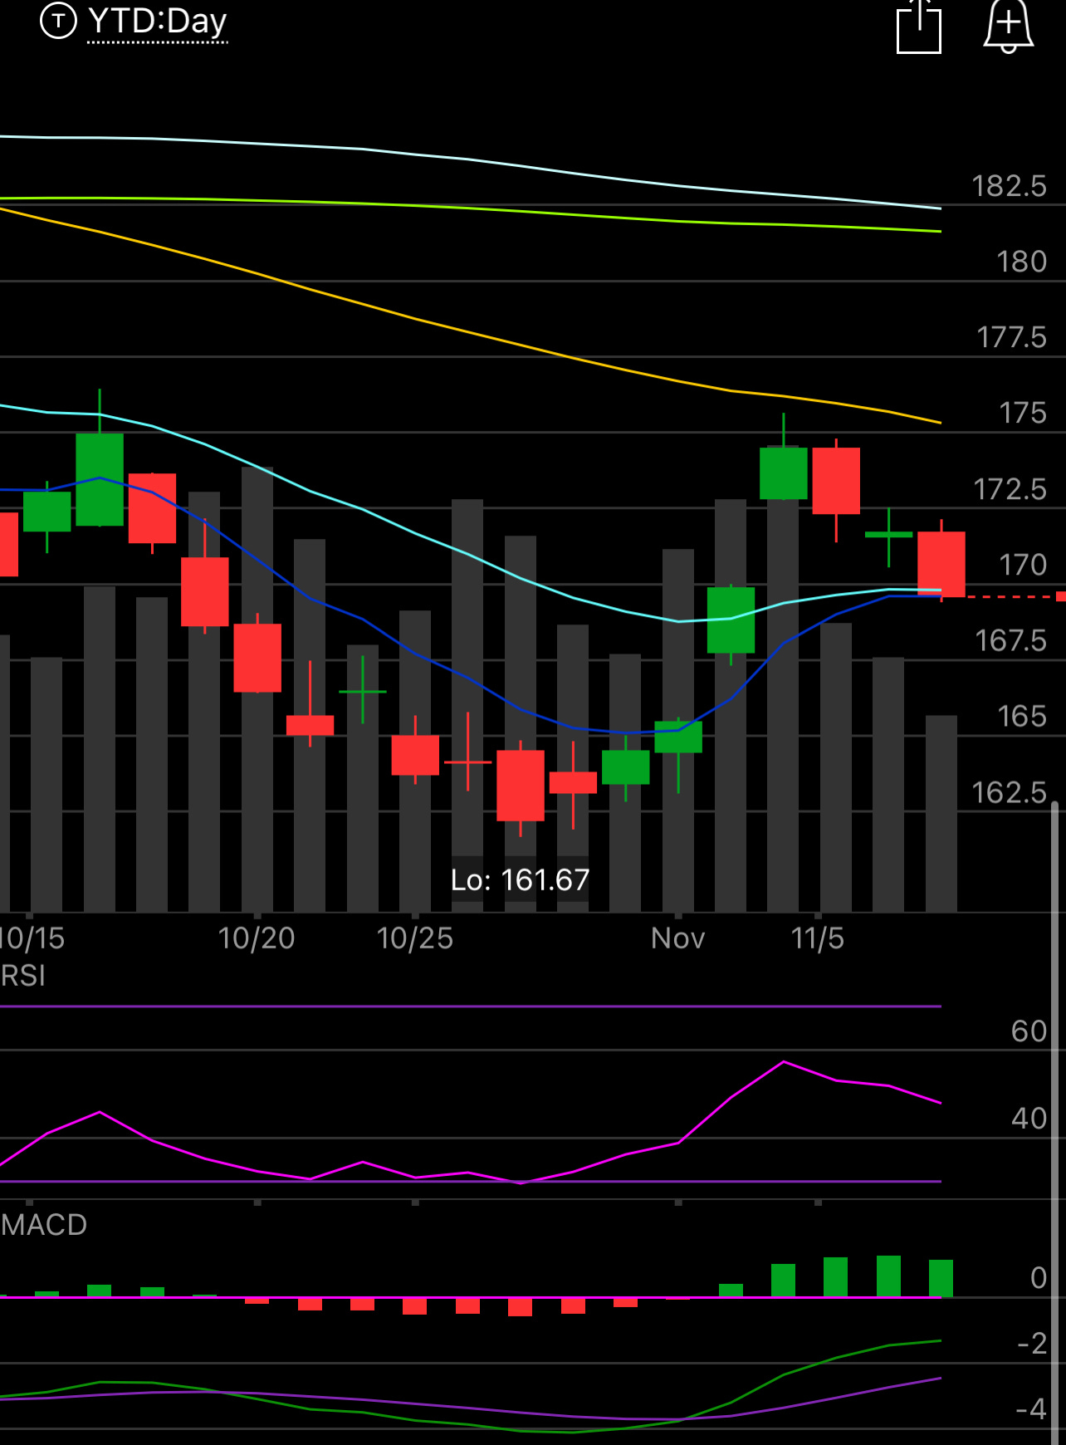Tap the MACD indicator label

click(x=44, y=1225)
